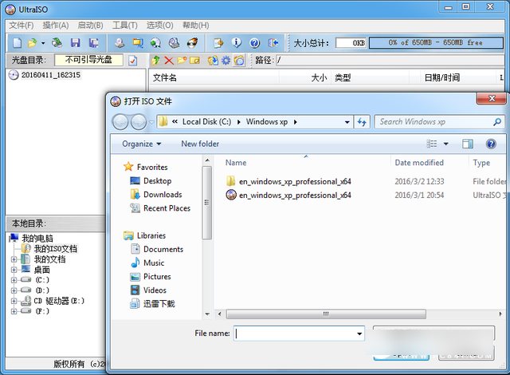Click the 不可引导光盘 boot type field

point(88,60)
